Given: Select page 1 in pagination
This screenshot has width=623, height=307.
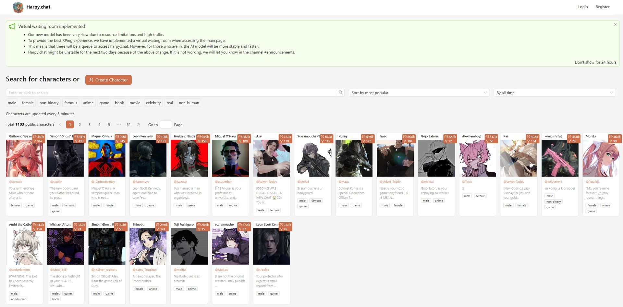Looking at the screenshot, I should point(70,124).
